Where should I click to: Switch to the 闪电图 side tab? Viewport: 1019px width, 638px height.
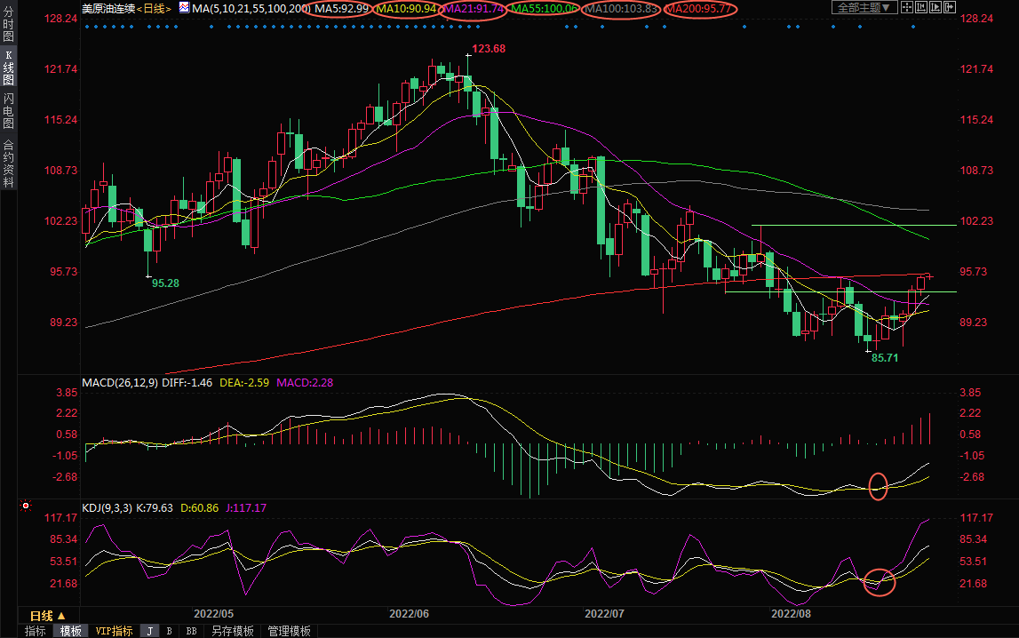point(8,110)
